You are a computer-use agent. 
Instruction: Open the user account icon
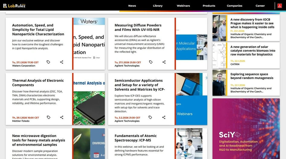pos(279,6)
